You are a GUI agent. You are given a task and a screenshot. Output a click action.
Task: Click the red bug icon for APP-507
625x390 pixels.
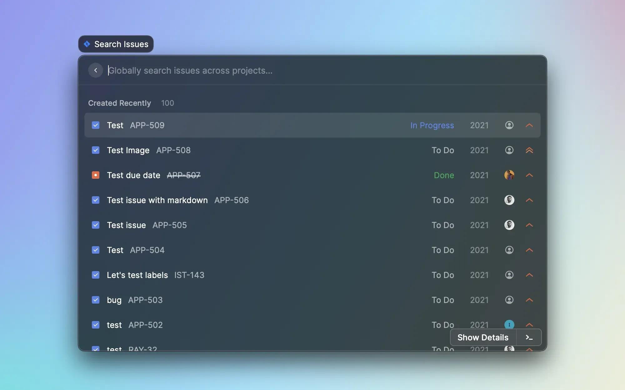pos(96,175)
